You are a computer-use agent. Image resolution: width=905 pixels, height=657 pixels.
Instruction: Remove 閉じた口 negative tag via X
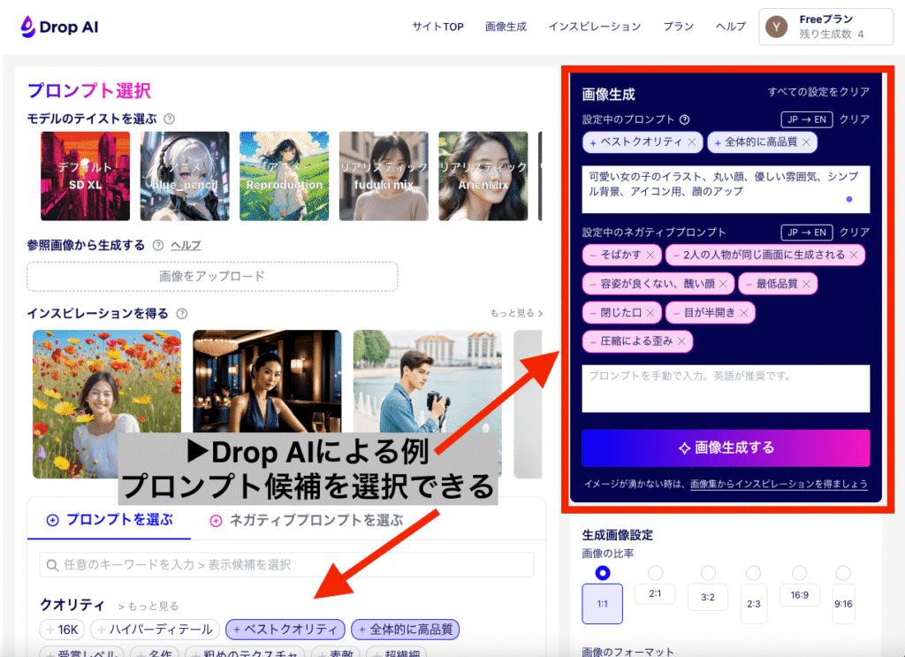click(x=650, y=312)
